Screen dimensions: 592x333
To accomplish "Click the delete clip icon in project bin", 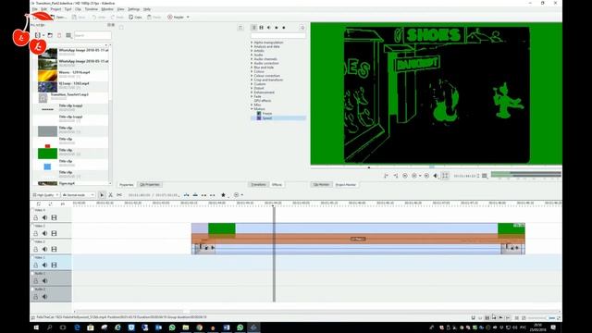I will click(x=59, y=35).
